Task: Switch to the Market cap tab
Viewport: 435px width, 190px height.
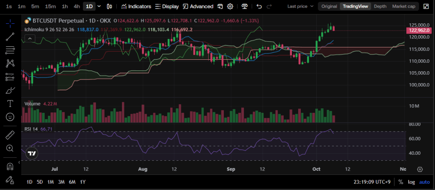Action: [x=404, y=6]
